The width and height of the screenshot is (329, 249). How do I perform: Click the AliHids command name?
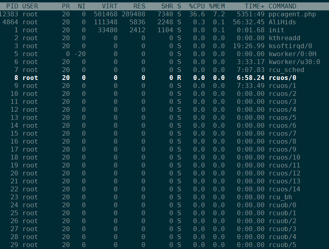coord(283,22)
